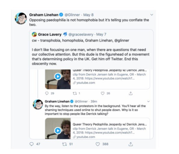
Task: Open the @glinner mention in quoted tweet
Action: (122, 41)
